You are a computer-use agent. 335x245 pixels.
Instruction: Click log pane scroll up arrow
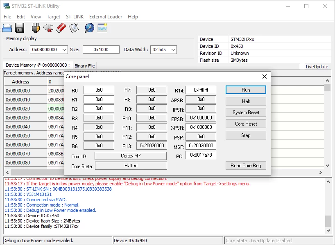328,182
